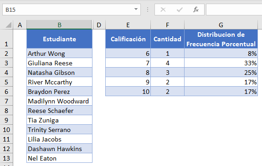Select column D header
This screenshot has height=166, width=262.
point(99,25)
